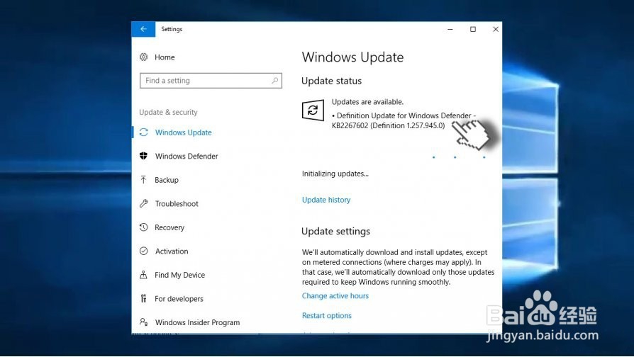Close the Settings window

pyautogui.click(x=495, y=29)
